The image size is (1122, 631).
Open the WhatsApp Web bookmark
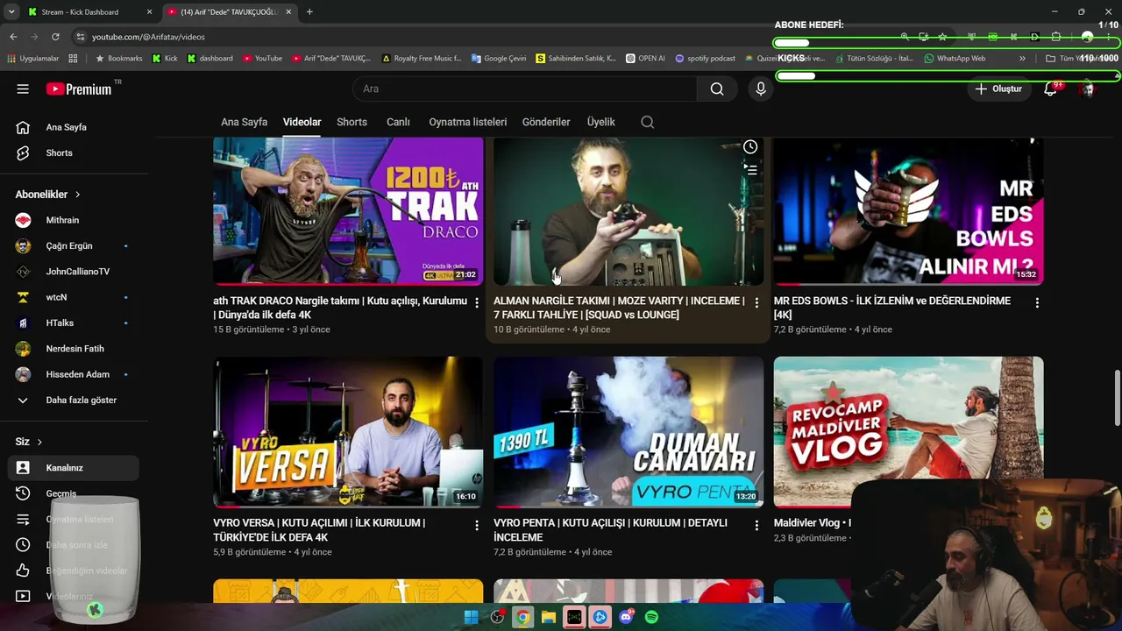click(x=955, y=59)
